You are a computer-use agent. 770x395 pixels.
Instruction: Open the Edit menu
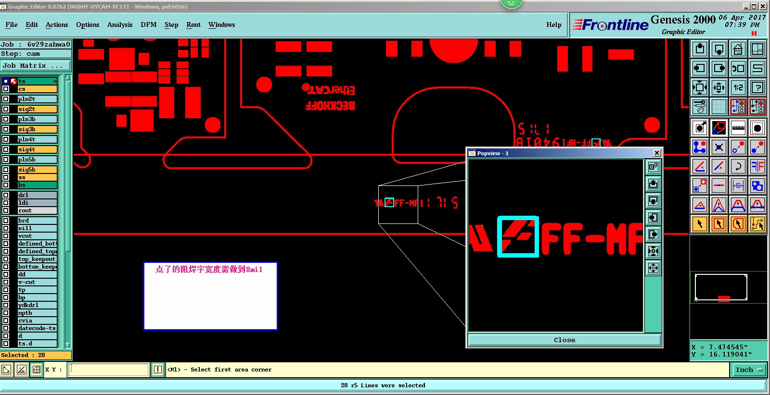coord(32,25)
